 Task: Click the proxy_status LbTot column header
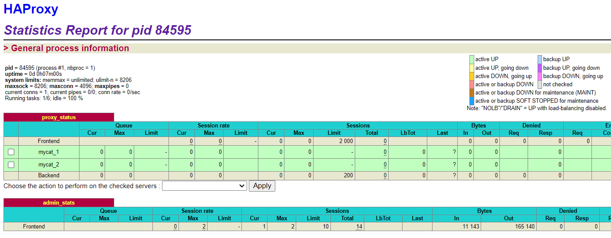click(408, 133)
